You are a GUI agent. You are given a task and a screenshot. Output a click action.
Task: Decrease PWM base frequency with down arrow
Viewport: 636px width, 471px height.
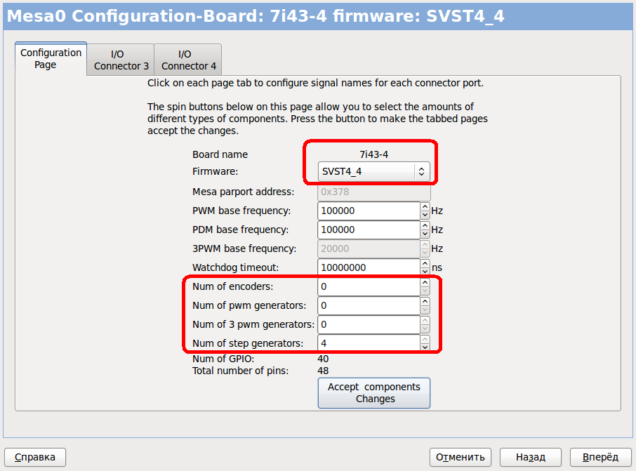pos(425,215)
